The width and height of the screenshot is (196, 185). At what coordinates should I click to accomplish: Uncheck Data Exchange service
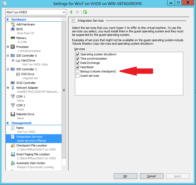click(78, 63)
